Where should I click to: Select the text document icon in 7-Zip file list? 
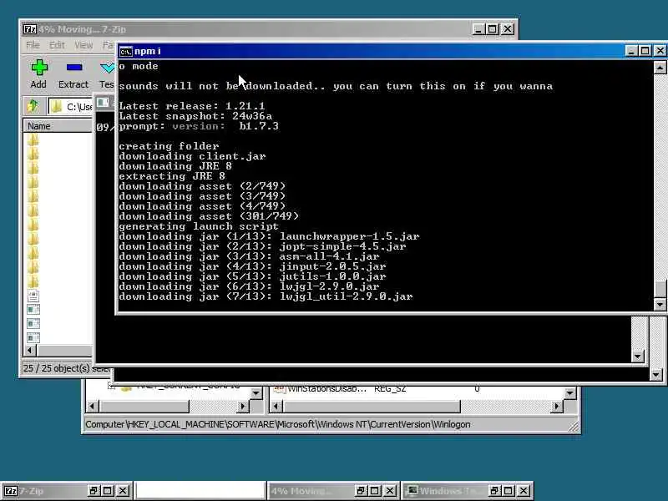click(x=33, y=296)
